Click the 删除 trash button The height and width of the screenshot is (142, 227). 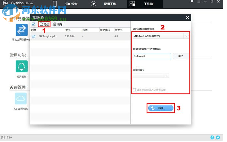tap(58, 24)
